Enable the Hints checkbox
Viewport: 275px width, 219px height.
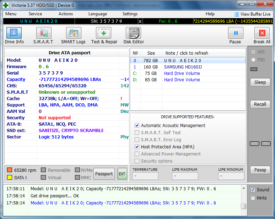[x=253, y=198]
